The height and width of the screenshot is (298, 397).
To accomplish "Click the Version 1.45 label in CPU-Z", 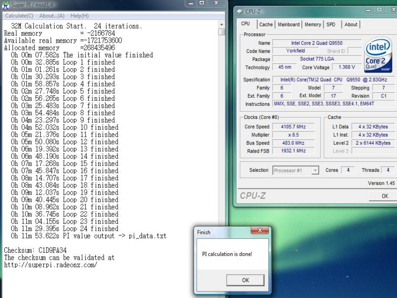I will click(x=381, y=183).
